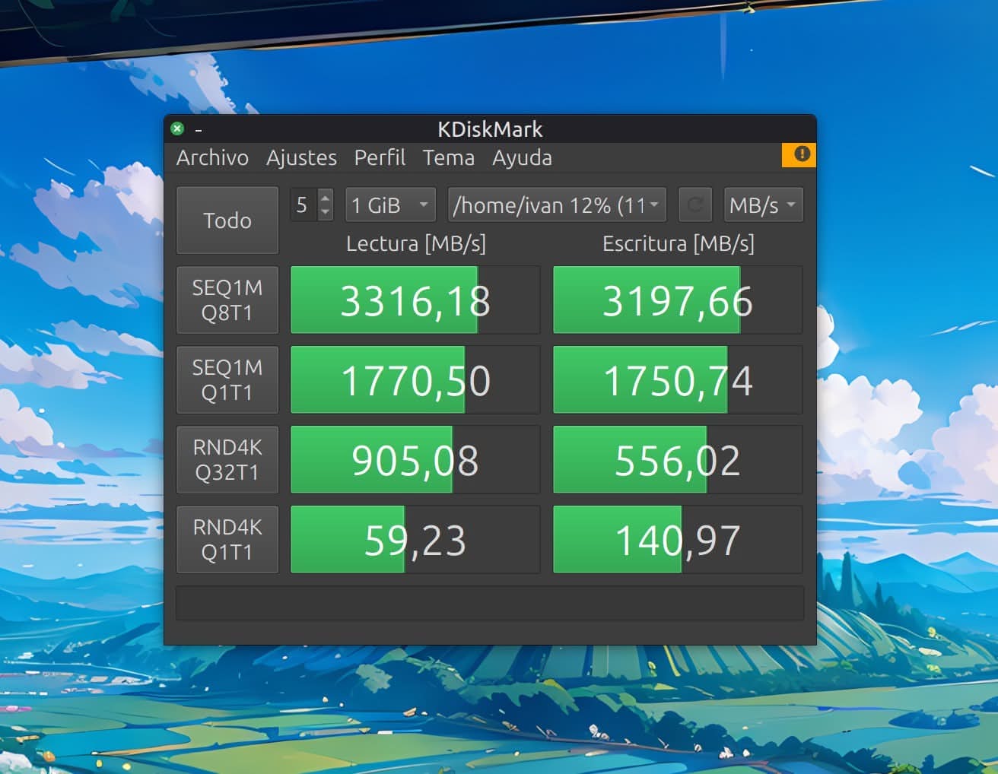Image resolution: width=998 pixels, height=774 pixels.
Task: Open the Ayuda menu
Action: [521, 158]
